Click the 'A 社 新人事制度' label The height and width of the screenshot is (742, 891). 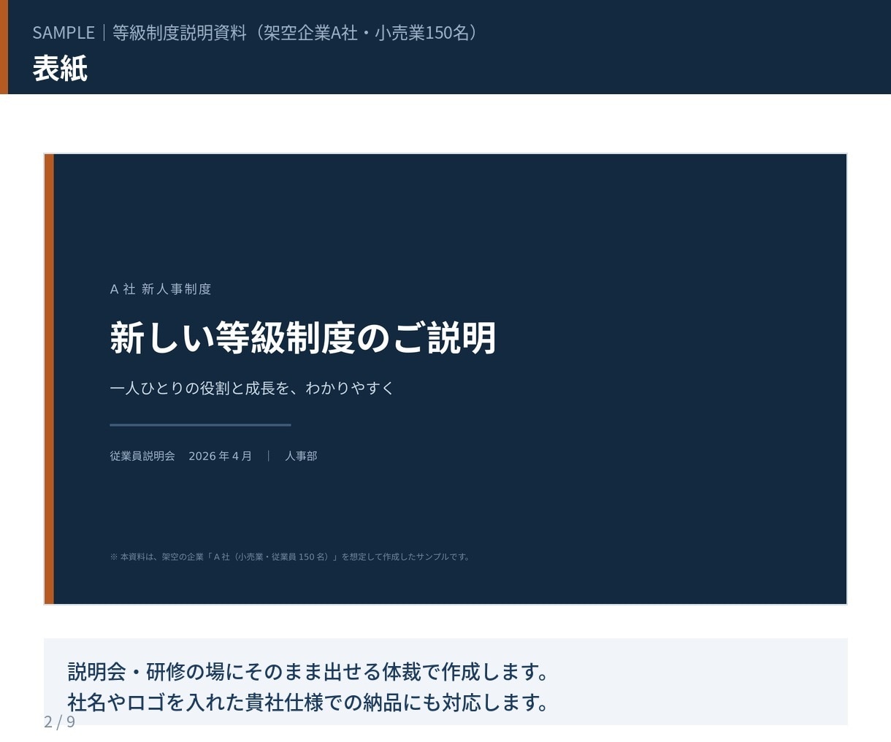(x=161, y=289)
